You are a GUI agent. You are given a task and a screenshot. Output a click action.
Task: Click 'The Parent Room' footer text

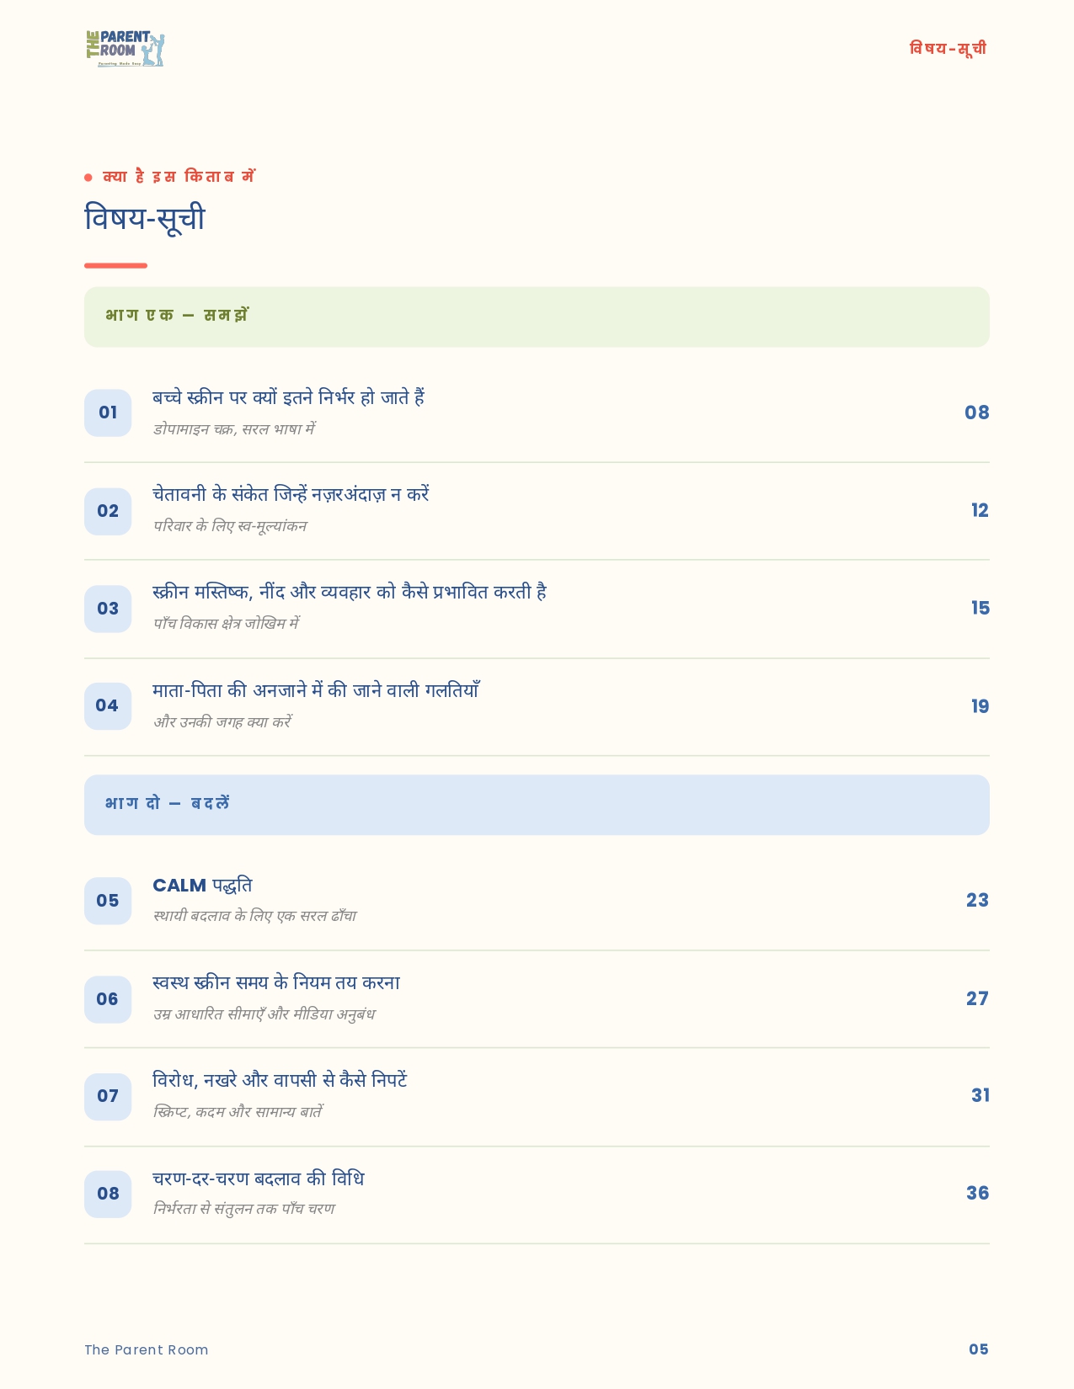pos(146,1349)
